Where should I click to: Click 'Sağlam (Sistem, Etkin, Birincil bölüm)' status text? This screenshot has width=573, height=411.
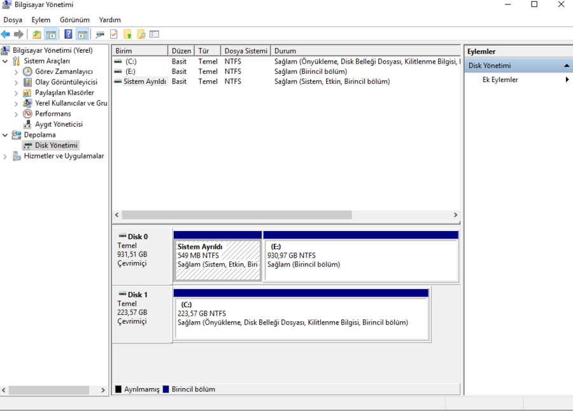pos(332,81)
